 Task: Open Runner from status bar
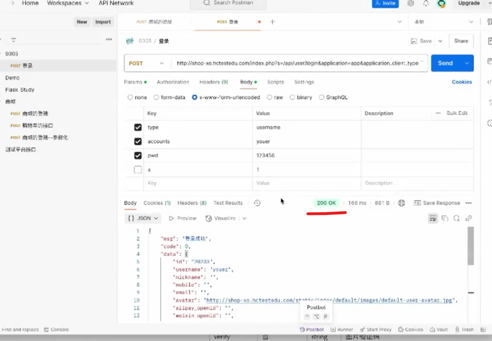342,329
